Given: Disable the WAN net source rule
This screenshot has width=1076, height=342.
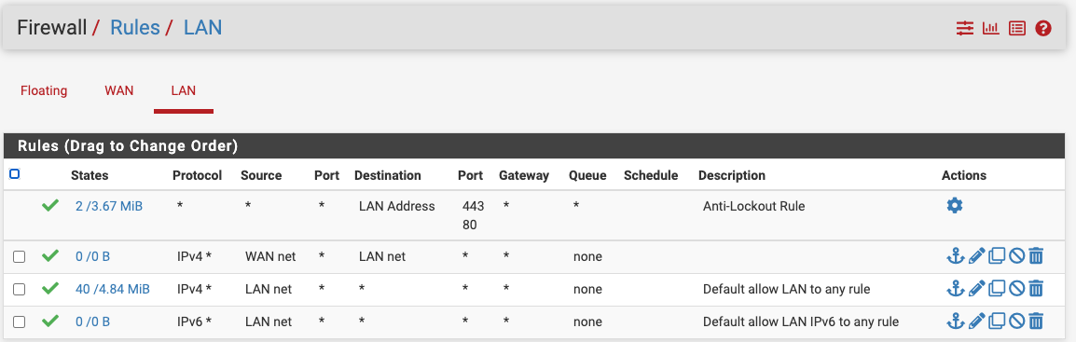Looking at the screenshot, I should 1016,256.
